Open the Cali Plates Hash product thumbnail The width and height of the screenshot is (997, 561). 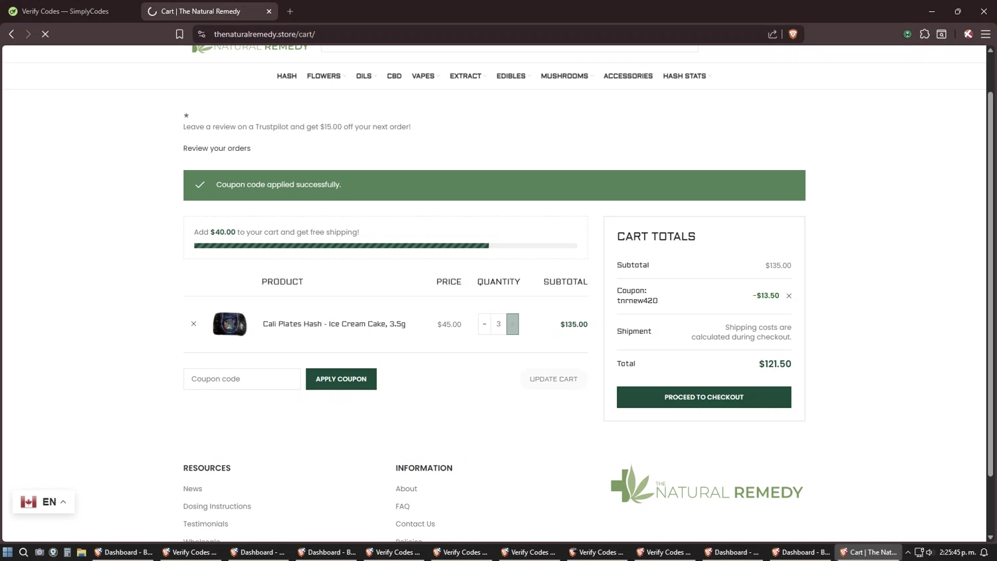tap(229, 324)
